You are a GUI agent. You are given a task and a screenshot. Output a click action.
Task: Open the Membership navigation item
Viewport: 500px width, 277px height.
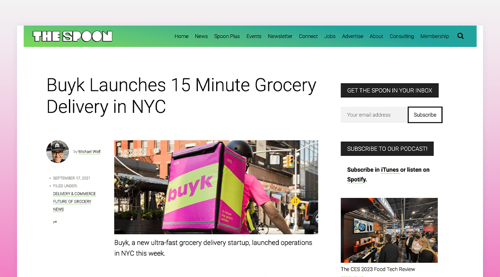pos(434,36)
